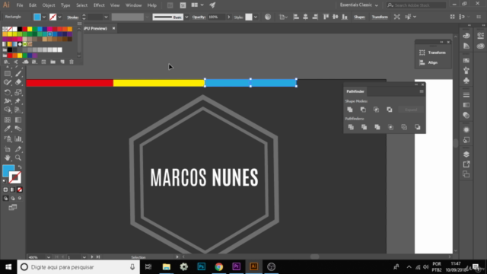Select the Hand tool

click(x=8, y=158)
